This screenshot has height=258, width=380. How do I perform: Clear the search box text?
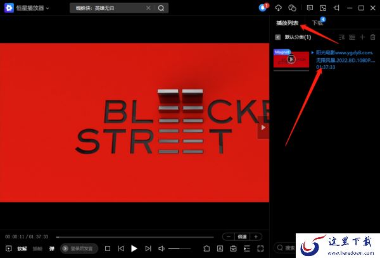pyautogui.click(x=148, y=8)
